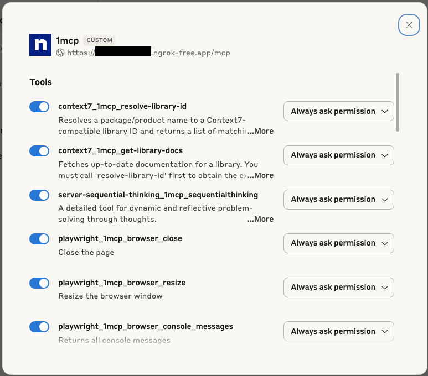Click the playwright_1mcp_browser_resize tool name
428x376 pixels.
[122, 283]
